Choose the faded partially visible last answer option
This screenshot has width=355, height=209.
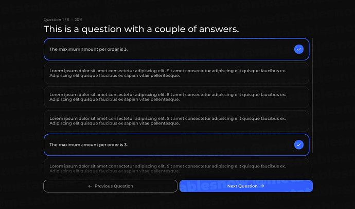tap(176, 168)
